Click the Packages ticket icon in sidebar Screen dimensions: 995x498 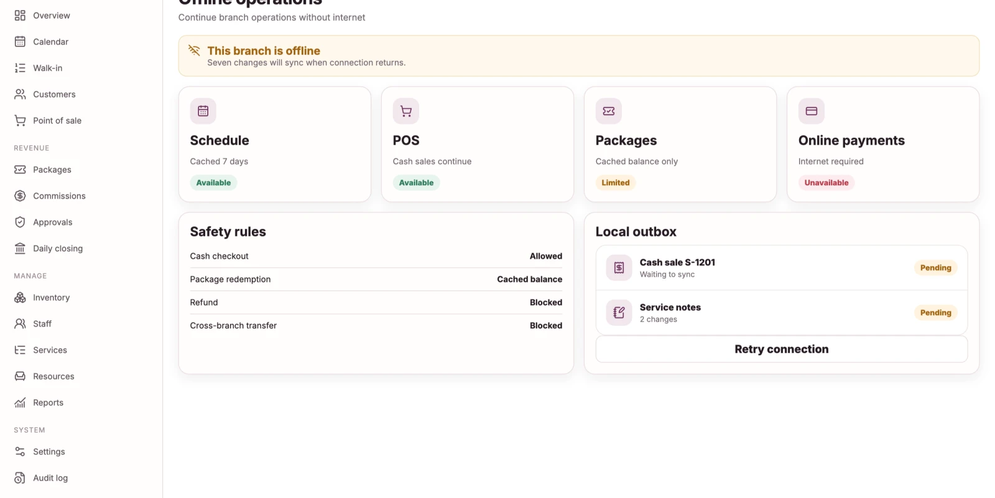pos(20,170)
